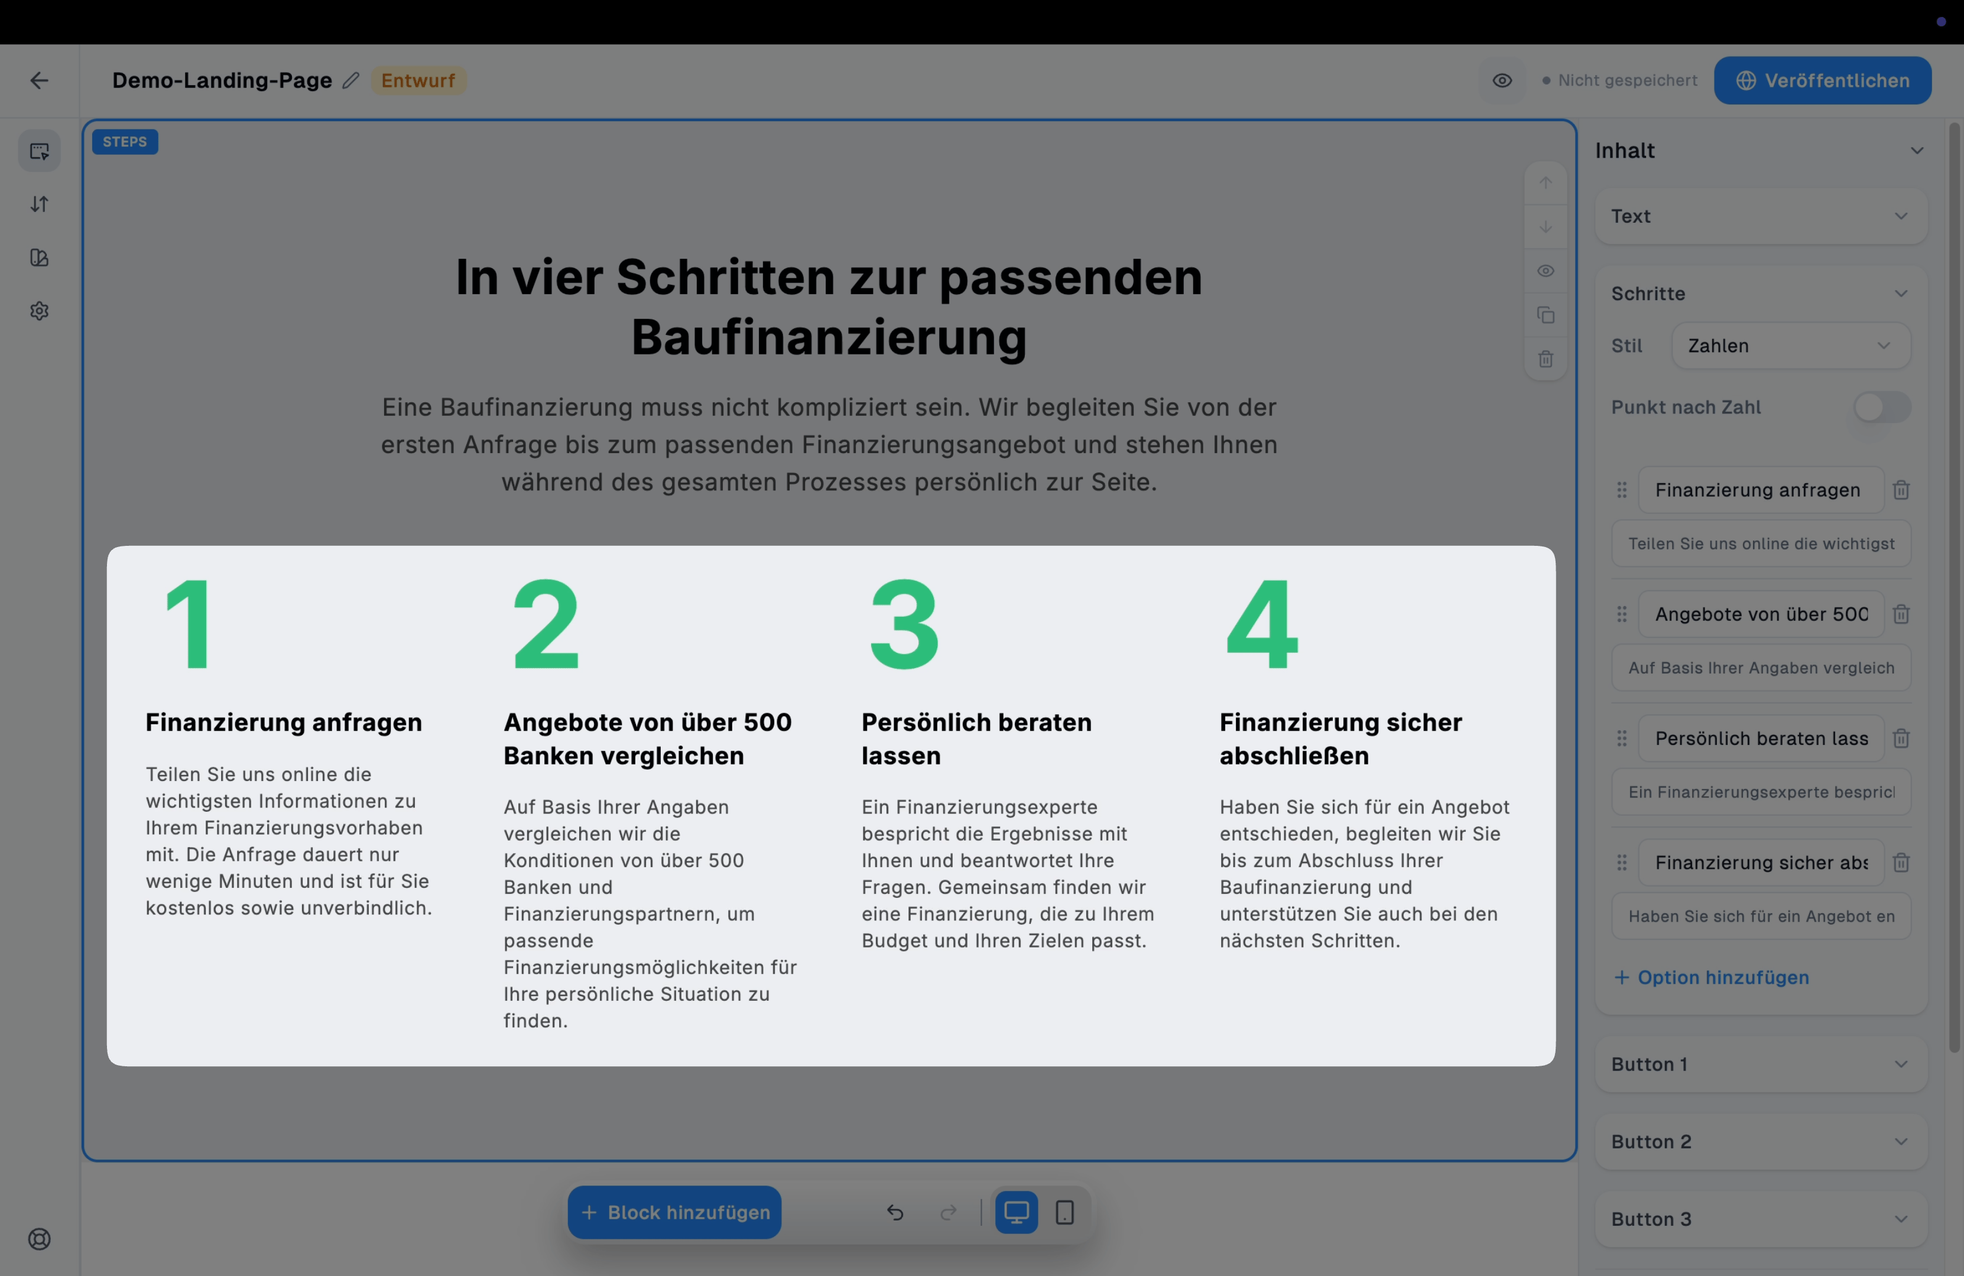Add a new block with 'Block hinzufügen'
Image resolution: width=1964 pixels, height=1276 pixels.
point(674,1212)
